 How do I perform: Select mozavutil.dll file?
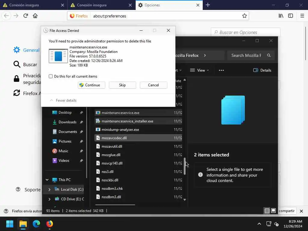pyautogui.click(x=138, y=146)
